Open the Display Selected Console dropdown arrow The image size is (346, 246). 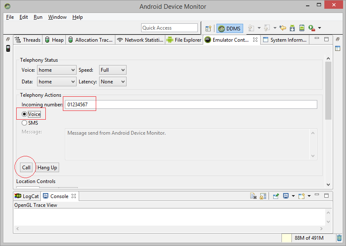[293, 196]
